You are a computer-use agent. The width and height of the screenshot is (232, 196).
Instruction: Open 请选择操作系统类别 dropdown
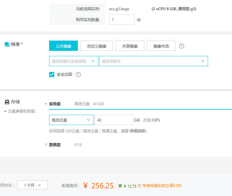(x=74, y=61)
